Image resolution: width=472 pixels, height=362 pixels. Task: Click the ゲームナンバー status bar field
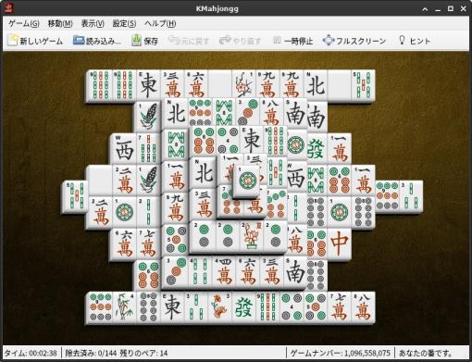(341, 353)
